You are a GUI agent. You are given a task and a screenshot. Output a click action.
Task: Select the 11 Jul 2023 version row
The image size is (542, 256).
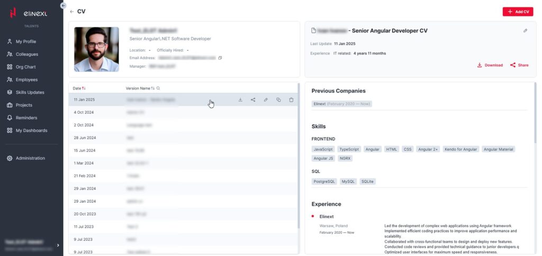coord(183,226)
